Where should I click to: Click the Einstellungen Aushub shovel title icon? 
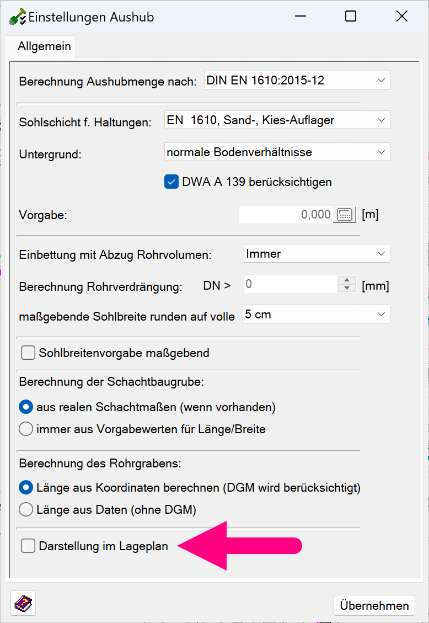pos(18,17)
